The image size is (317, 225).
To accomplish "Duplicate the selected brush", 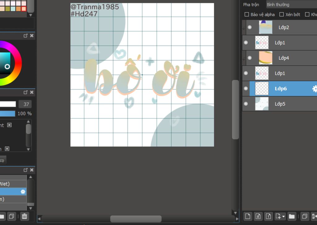I will (x=11, y=216).
